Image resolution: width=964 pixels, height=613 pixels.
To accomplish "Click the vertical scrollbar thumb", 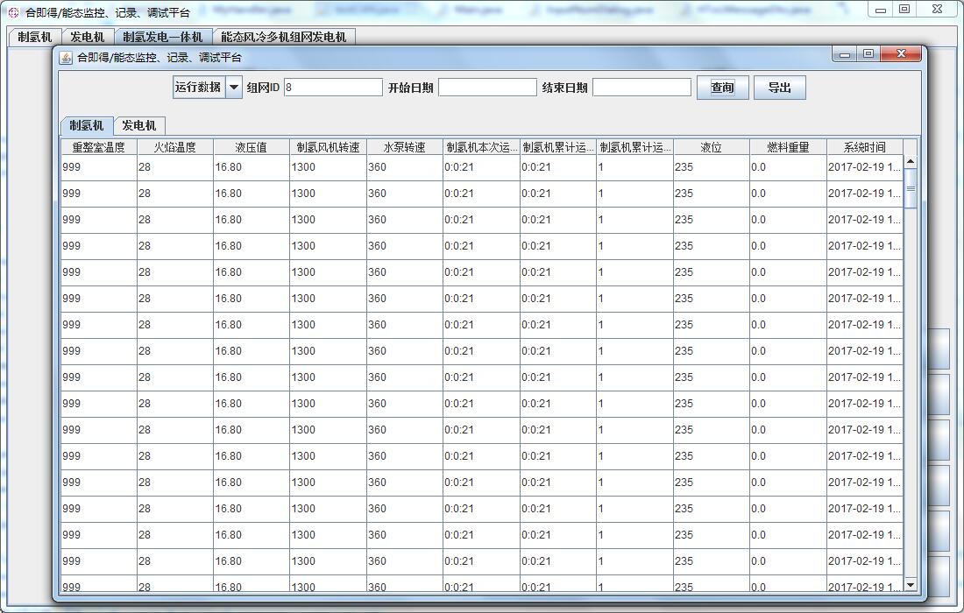I will click(x=910, y=188).
